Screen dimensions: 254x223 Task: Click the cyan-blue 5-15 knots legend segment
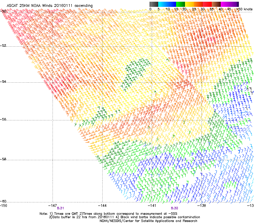click(x=167, y=4)
